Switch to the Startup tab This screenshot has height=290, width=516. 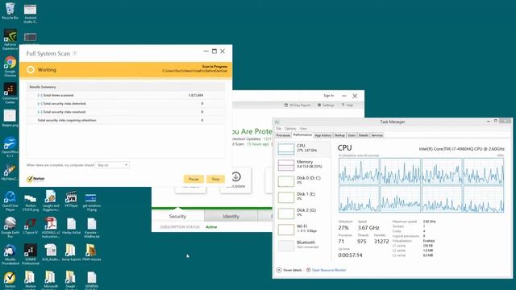click(x=339, y=135)
